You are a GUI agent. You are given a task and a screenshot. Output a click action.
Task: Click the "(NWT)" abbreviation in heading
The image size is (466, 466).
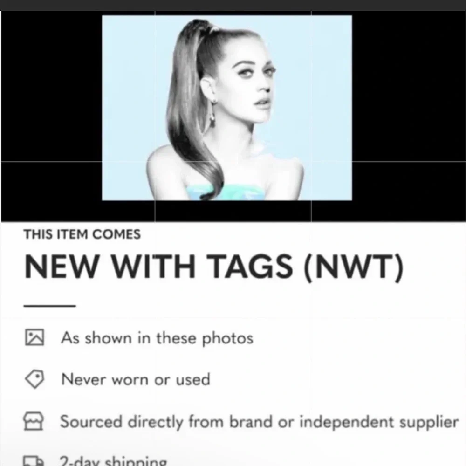354,267
